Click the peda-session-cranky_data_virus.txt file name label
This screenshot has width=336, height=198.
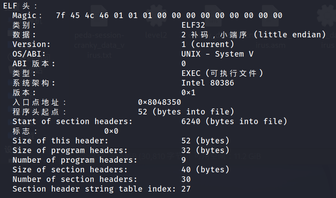click(x=99, y=45)
